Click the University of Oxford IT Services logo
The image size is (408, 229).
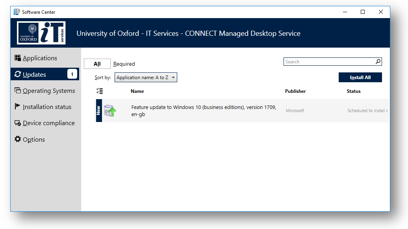tap(41, 33)
